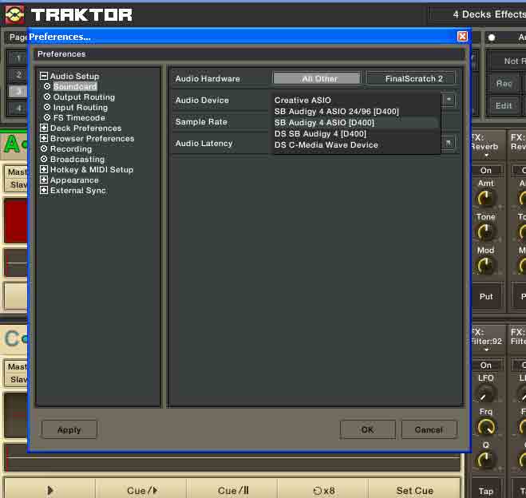Adjust the Filter Frq knob
The image size is (526, 498).
coord(486,426)
